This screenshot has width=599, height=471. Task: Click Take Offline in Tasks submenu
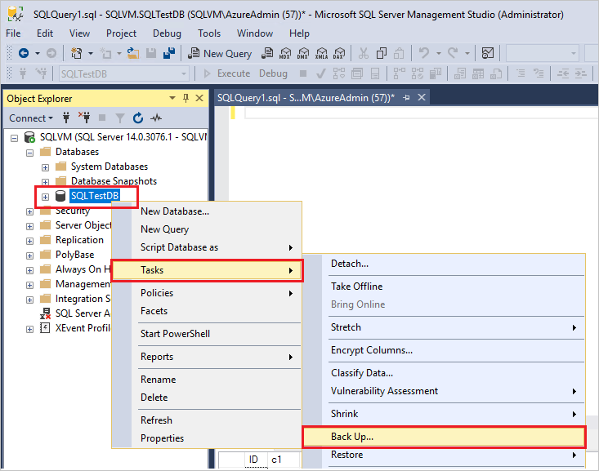pos(444,287)
